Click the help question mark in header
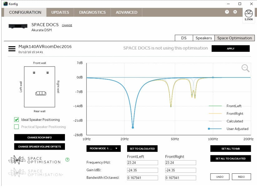This screenshot has width=257, height=189. click(227, 12)
